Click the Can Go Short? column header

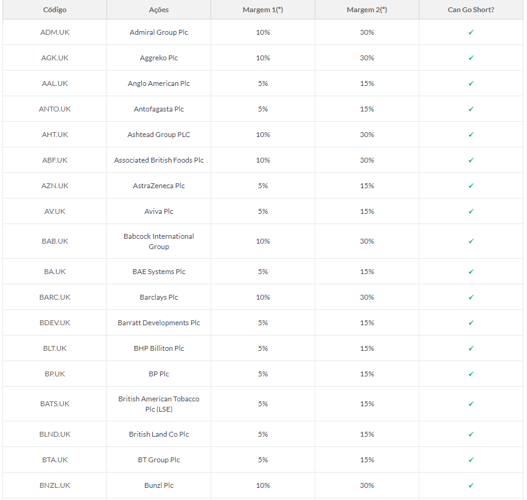[x=471, y=10]
